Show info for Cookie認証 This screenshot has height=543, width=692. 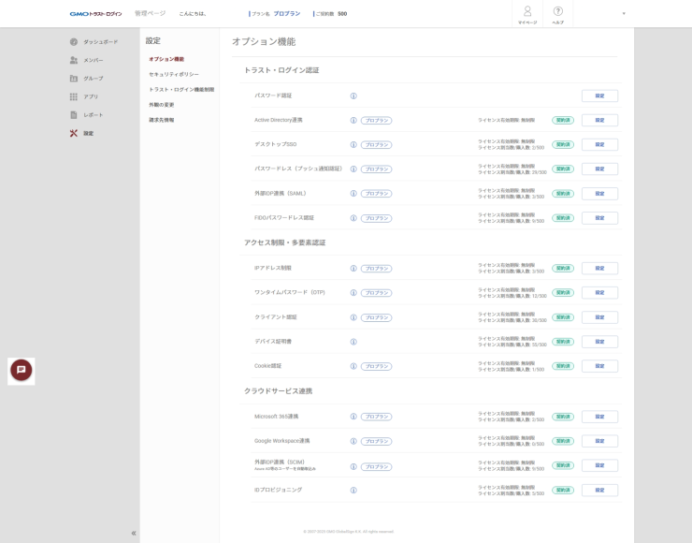pos(353,366)
